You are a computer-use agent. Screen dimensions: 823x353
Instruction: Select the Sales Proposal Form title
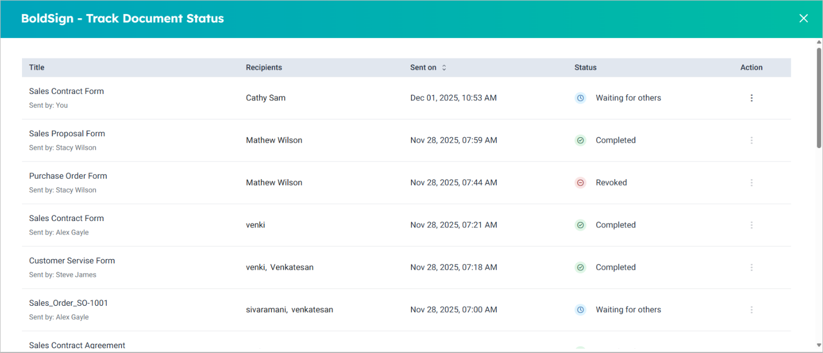click(x=67, y=134)
